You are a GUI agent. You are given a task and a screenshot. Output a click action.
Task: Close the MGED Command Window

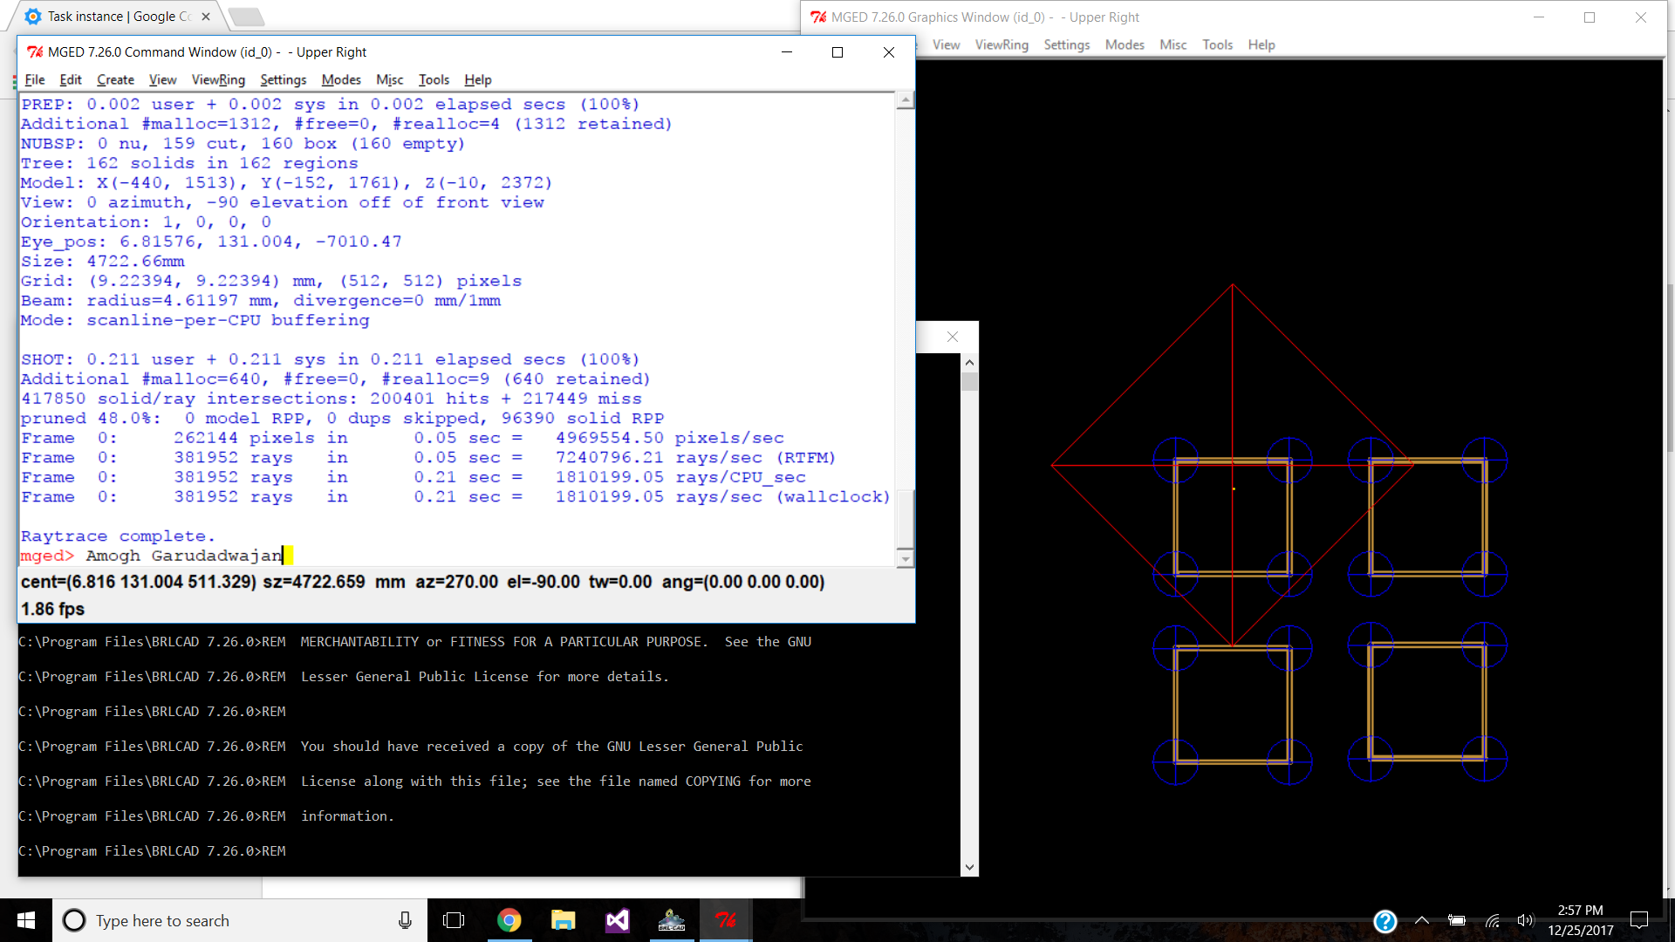889,52
